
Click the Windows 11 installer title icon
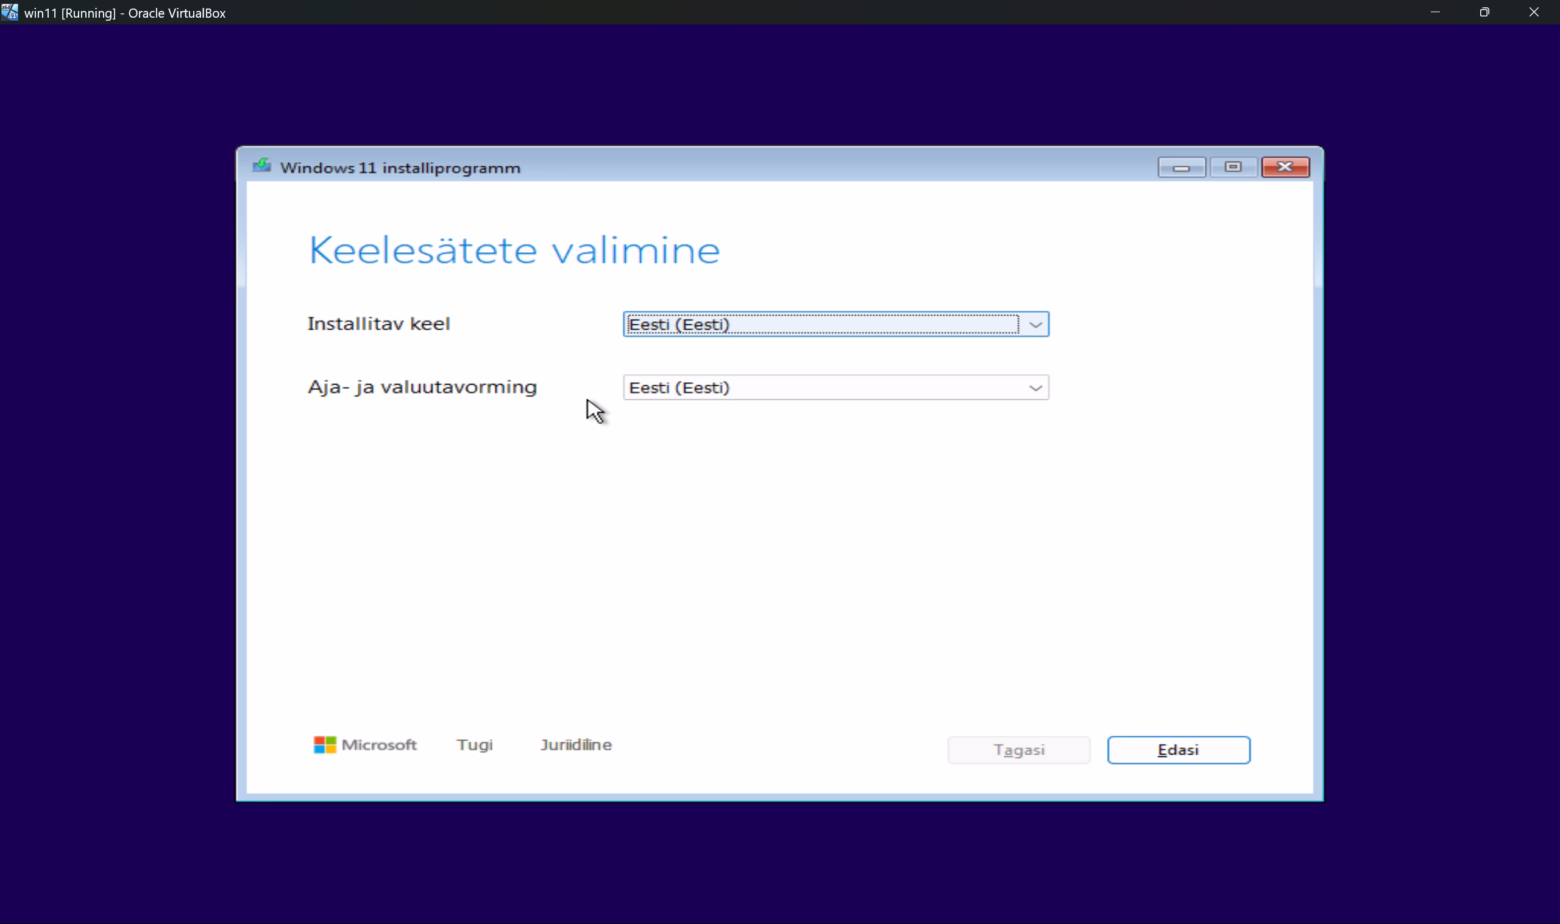(261, 166)
